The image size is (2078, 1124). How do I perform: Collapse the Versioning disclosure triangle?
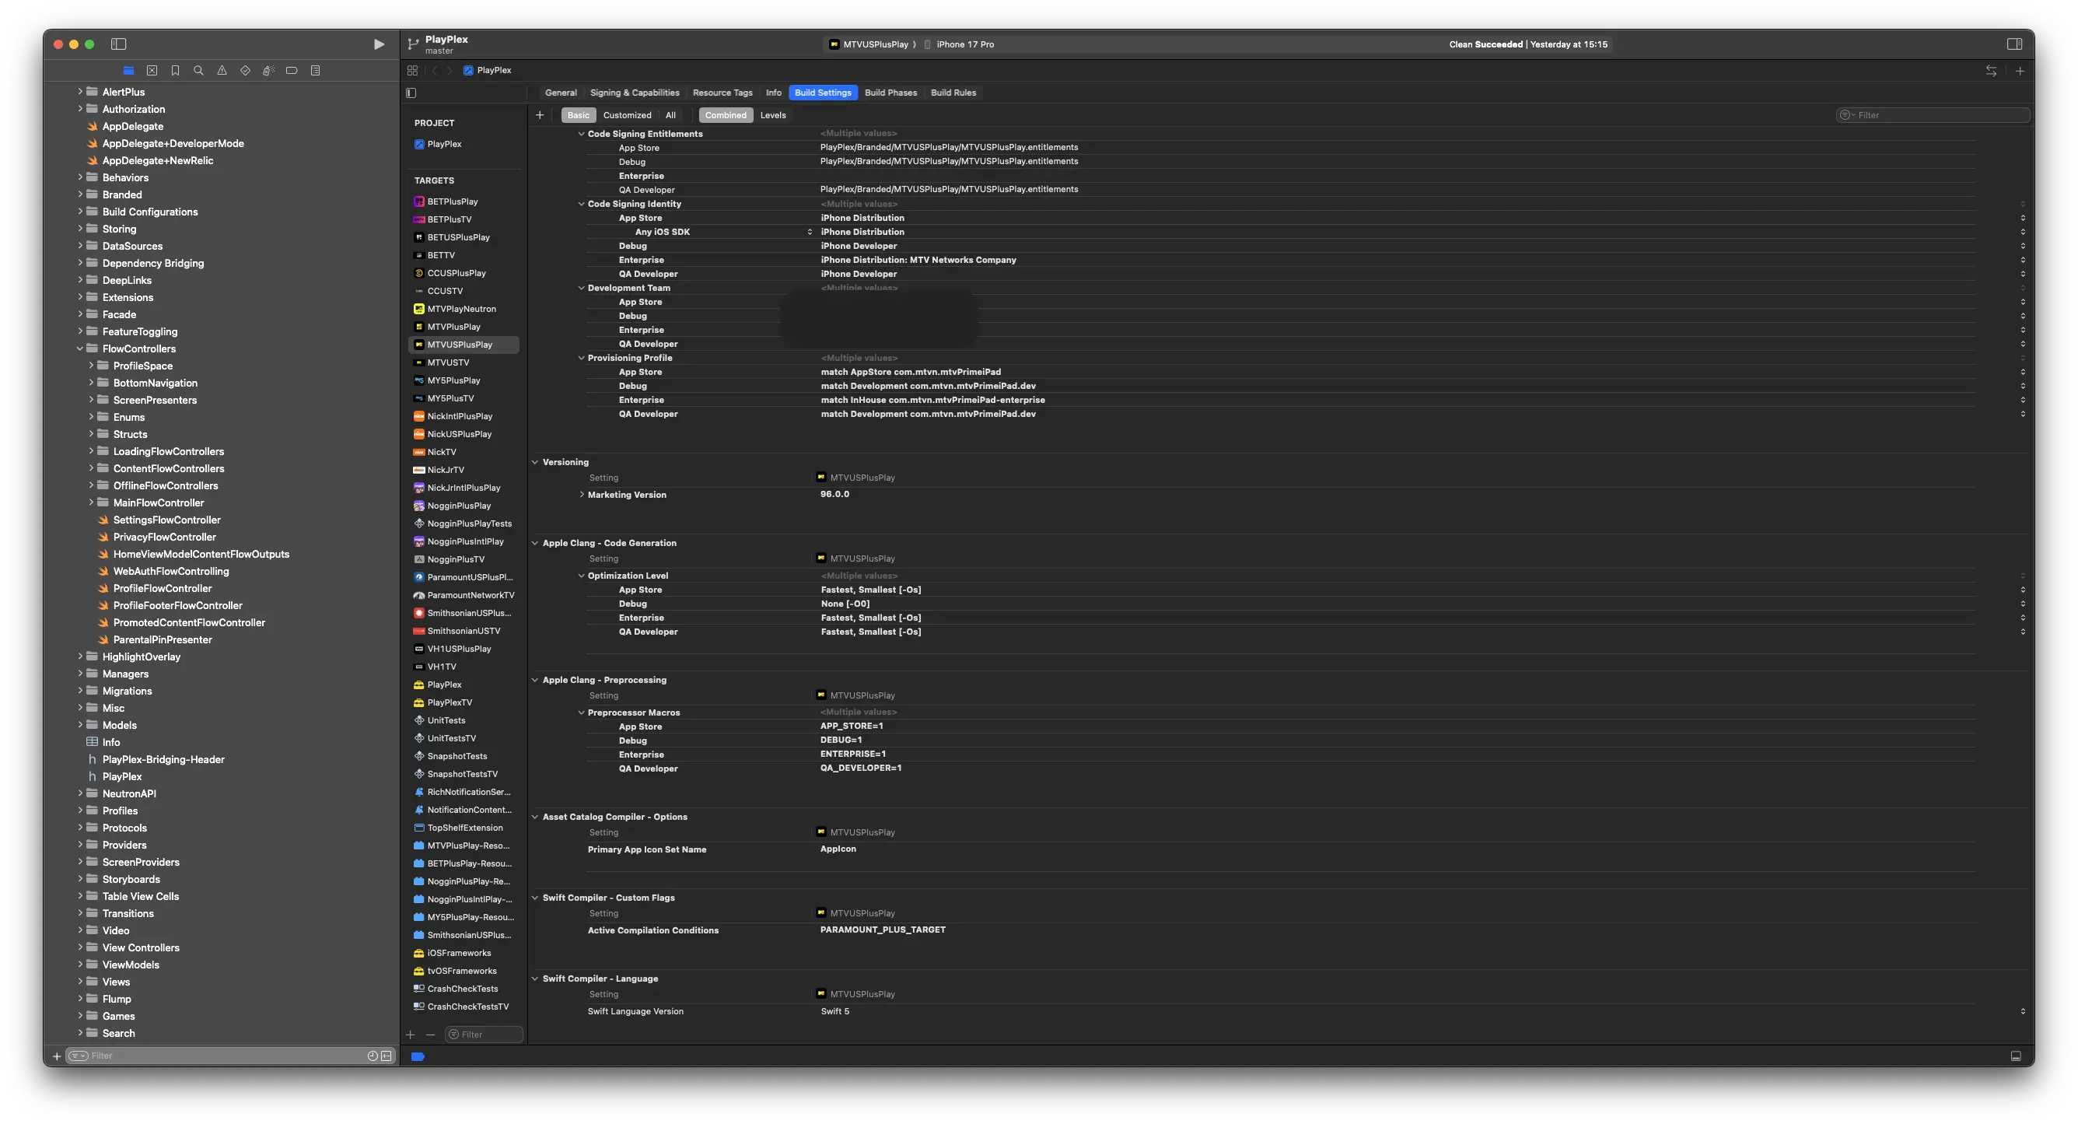click(536, 461)
